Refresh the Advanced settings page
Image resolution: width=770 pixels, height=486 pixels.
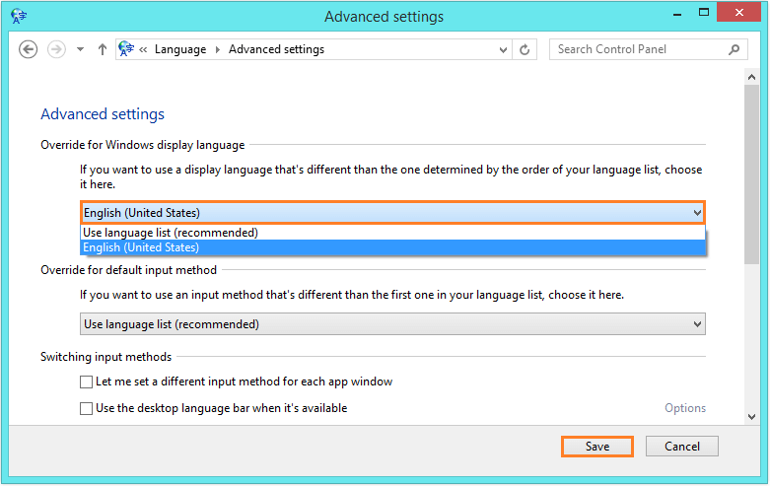pyautogui.click(x=525, y=49)
